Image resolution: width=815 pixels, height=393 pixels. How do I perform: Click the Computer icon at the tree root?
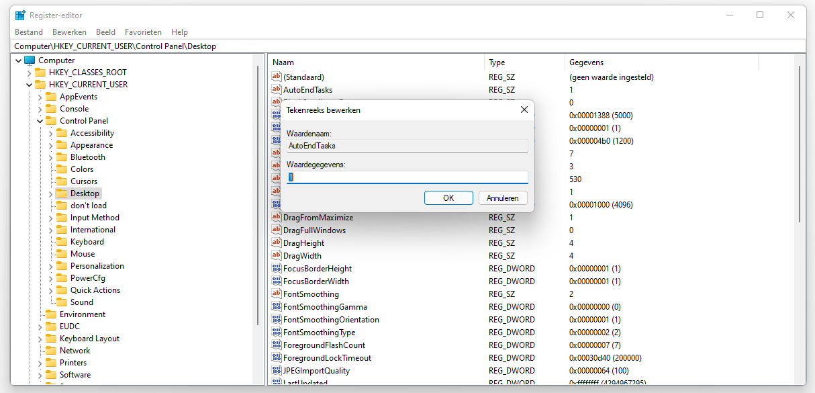pyautogui.click(x=28, y=60)
